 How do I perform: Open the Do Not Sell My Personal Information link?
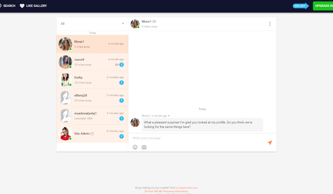[x=166, y=191]
